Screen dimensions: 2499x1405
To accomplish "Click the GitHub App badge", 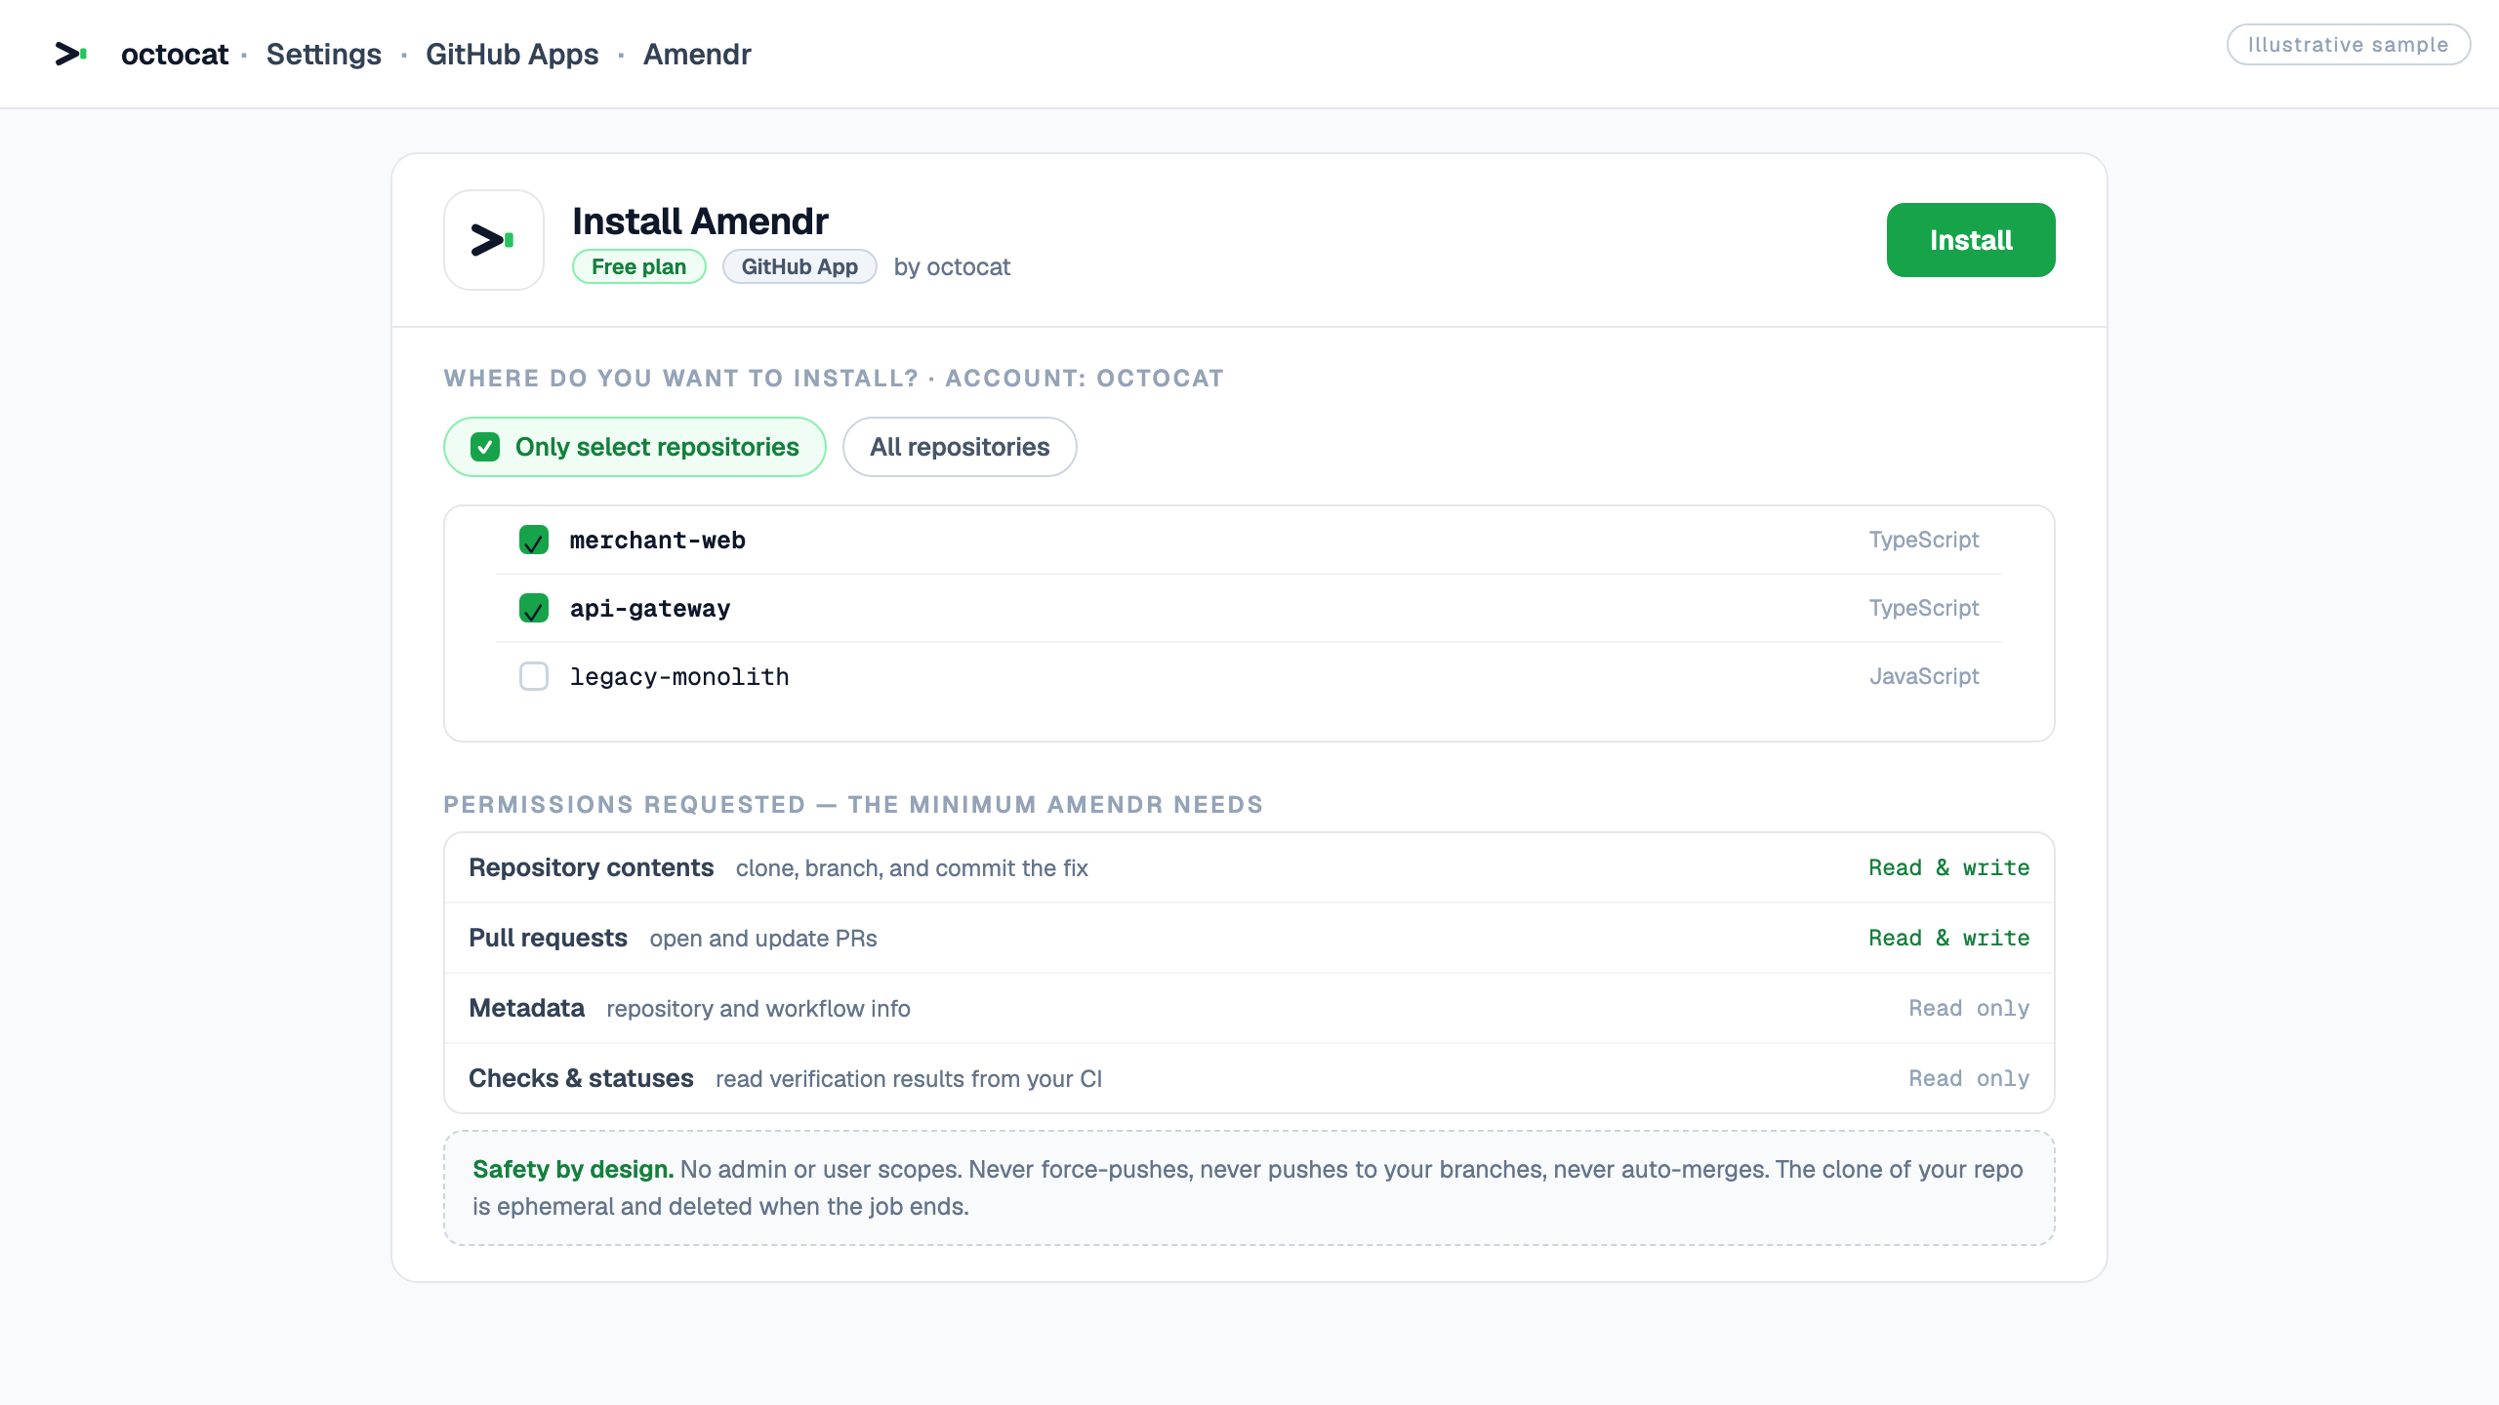I will coord(799,267).
